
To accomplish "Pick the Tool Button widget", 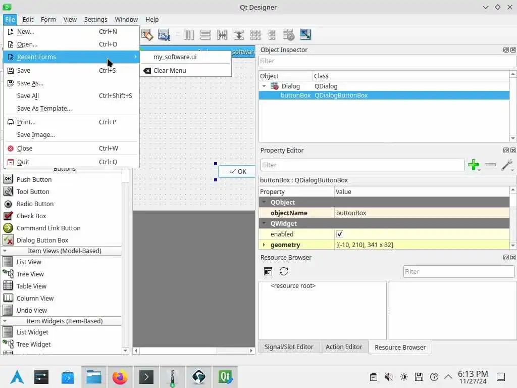I will [x=33, y=191].
